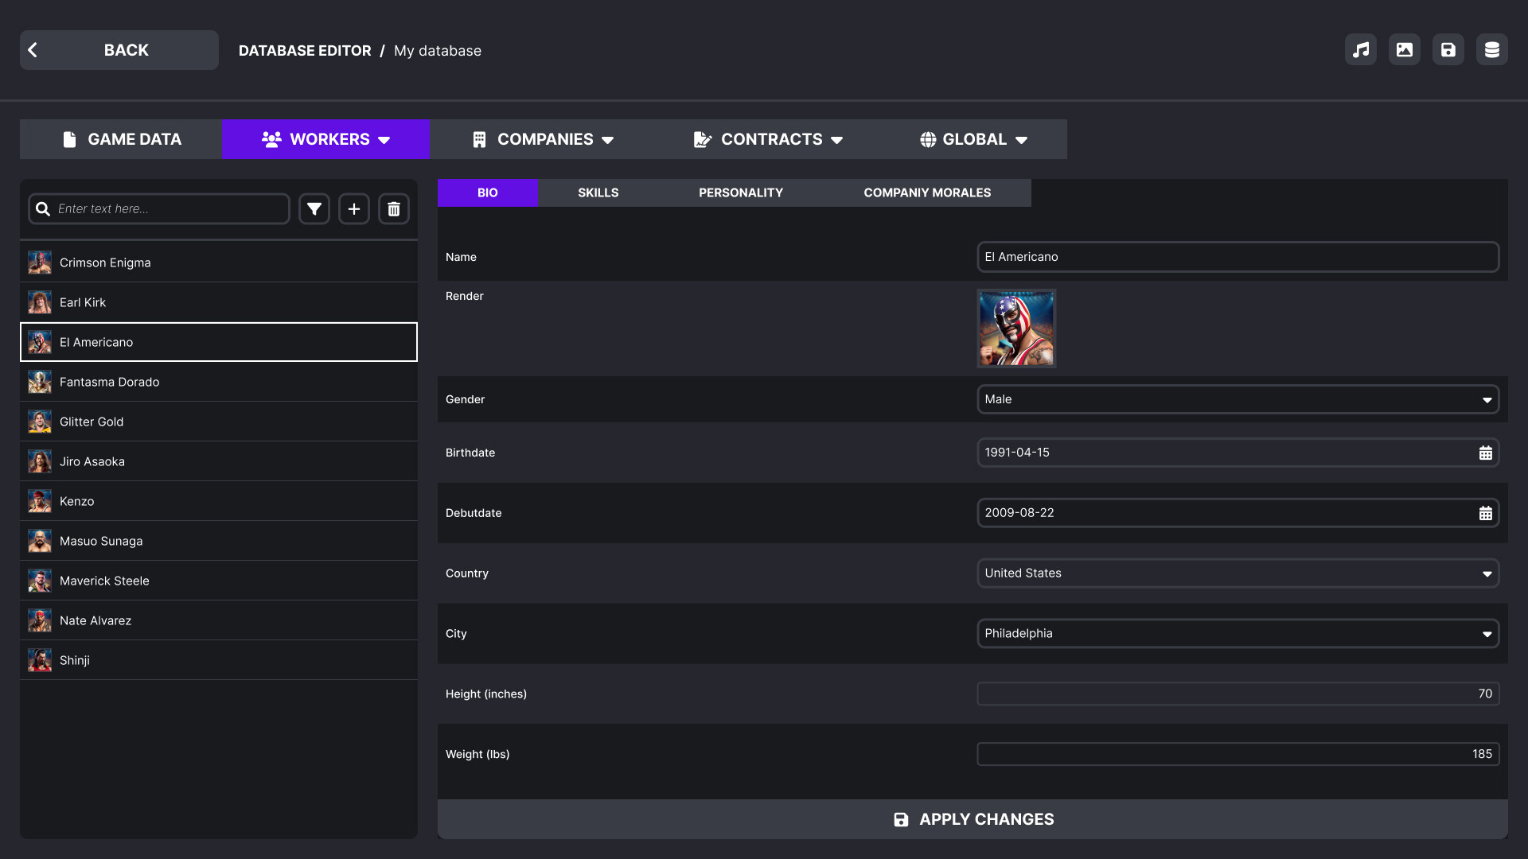The image size is (1528, 859).
Task: Go back with the Back button
Action: tap(119, 50)
